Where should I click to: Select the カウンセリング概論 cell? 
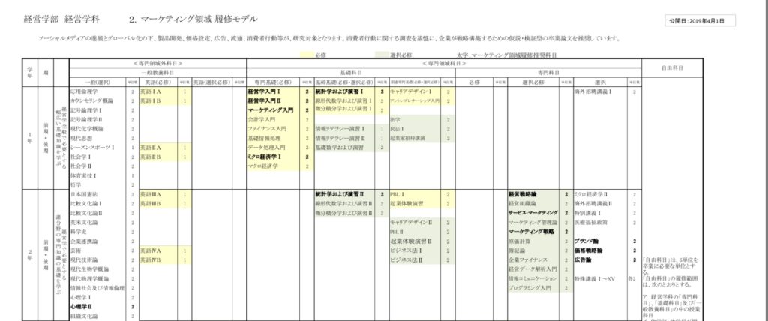[91, 101]
